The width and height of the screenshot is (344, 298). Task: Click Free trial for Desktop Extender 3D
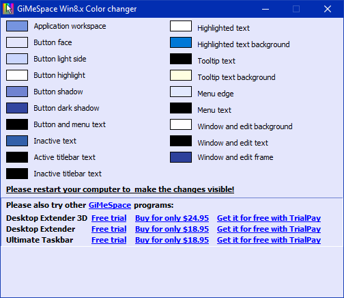pos(109,218)
